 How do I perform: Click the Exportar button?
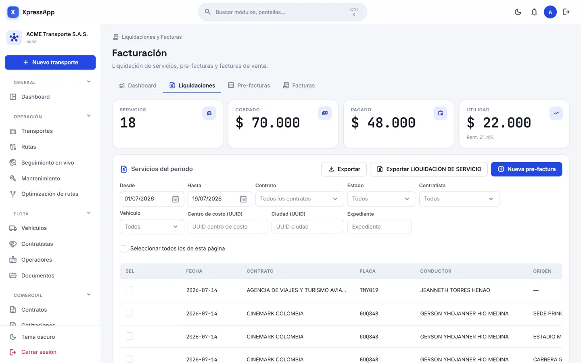coord(344,169)
